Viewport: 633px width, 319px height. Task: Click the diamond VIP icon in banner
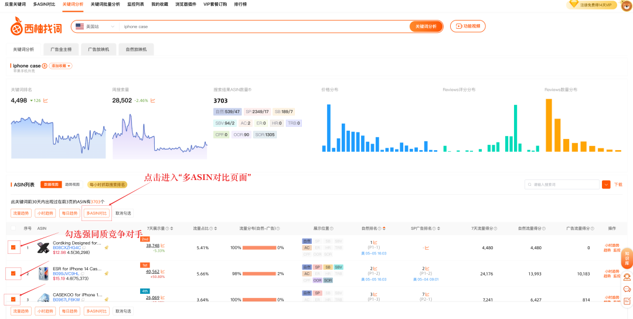point(574,4)
